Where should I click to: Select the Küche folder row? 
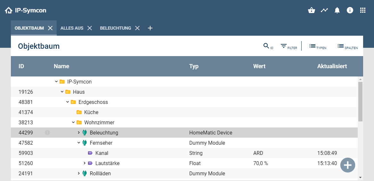pos(91,112)
